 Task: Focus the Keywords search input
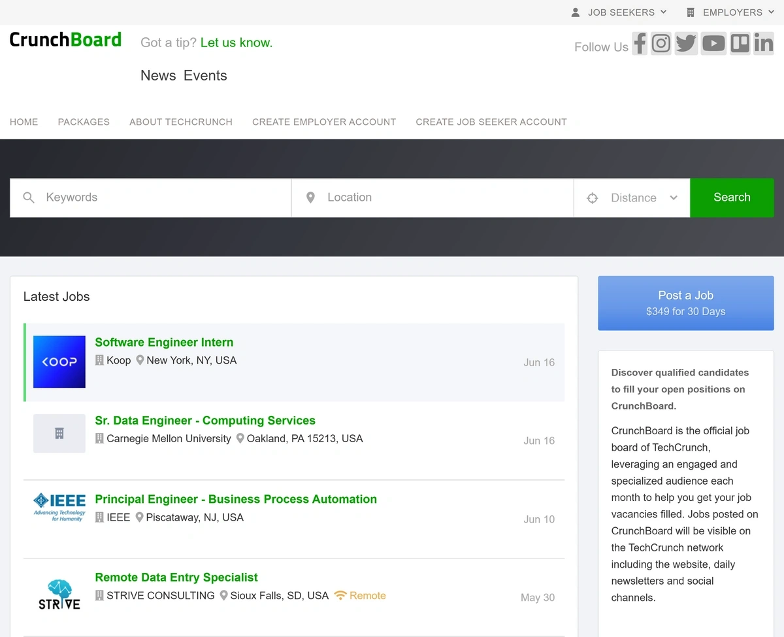coord(150,198)
